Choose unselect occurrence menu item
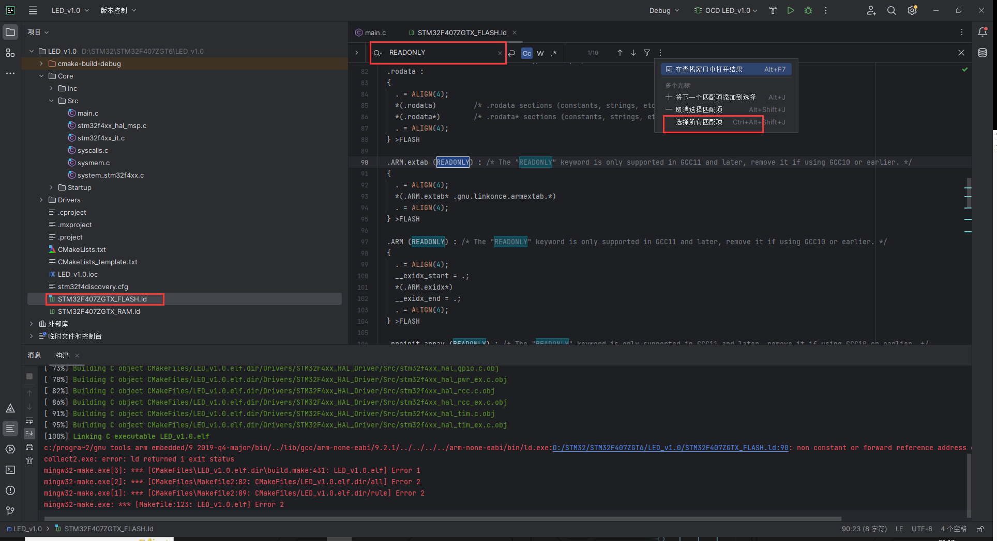Viewport: 997px width, 541px height. click(x=726, y=109)
